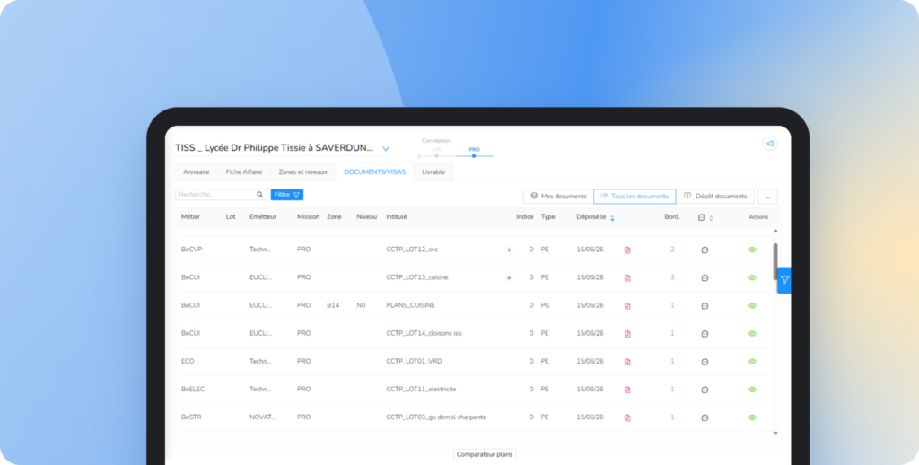The image size is (919, 465).
Task: Open PDF icon for CCTP_LOT01_VRD
Action: coord(627,362)
